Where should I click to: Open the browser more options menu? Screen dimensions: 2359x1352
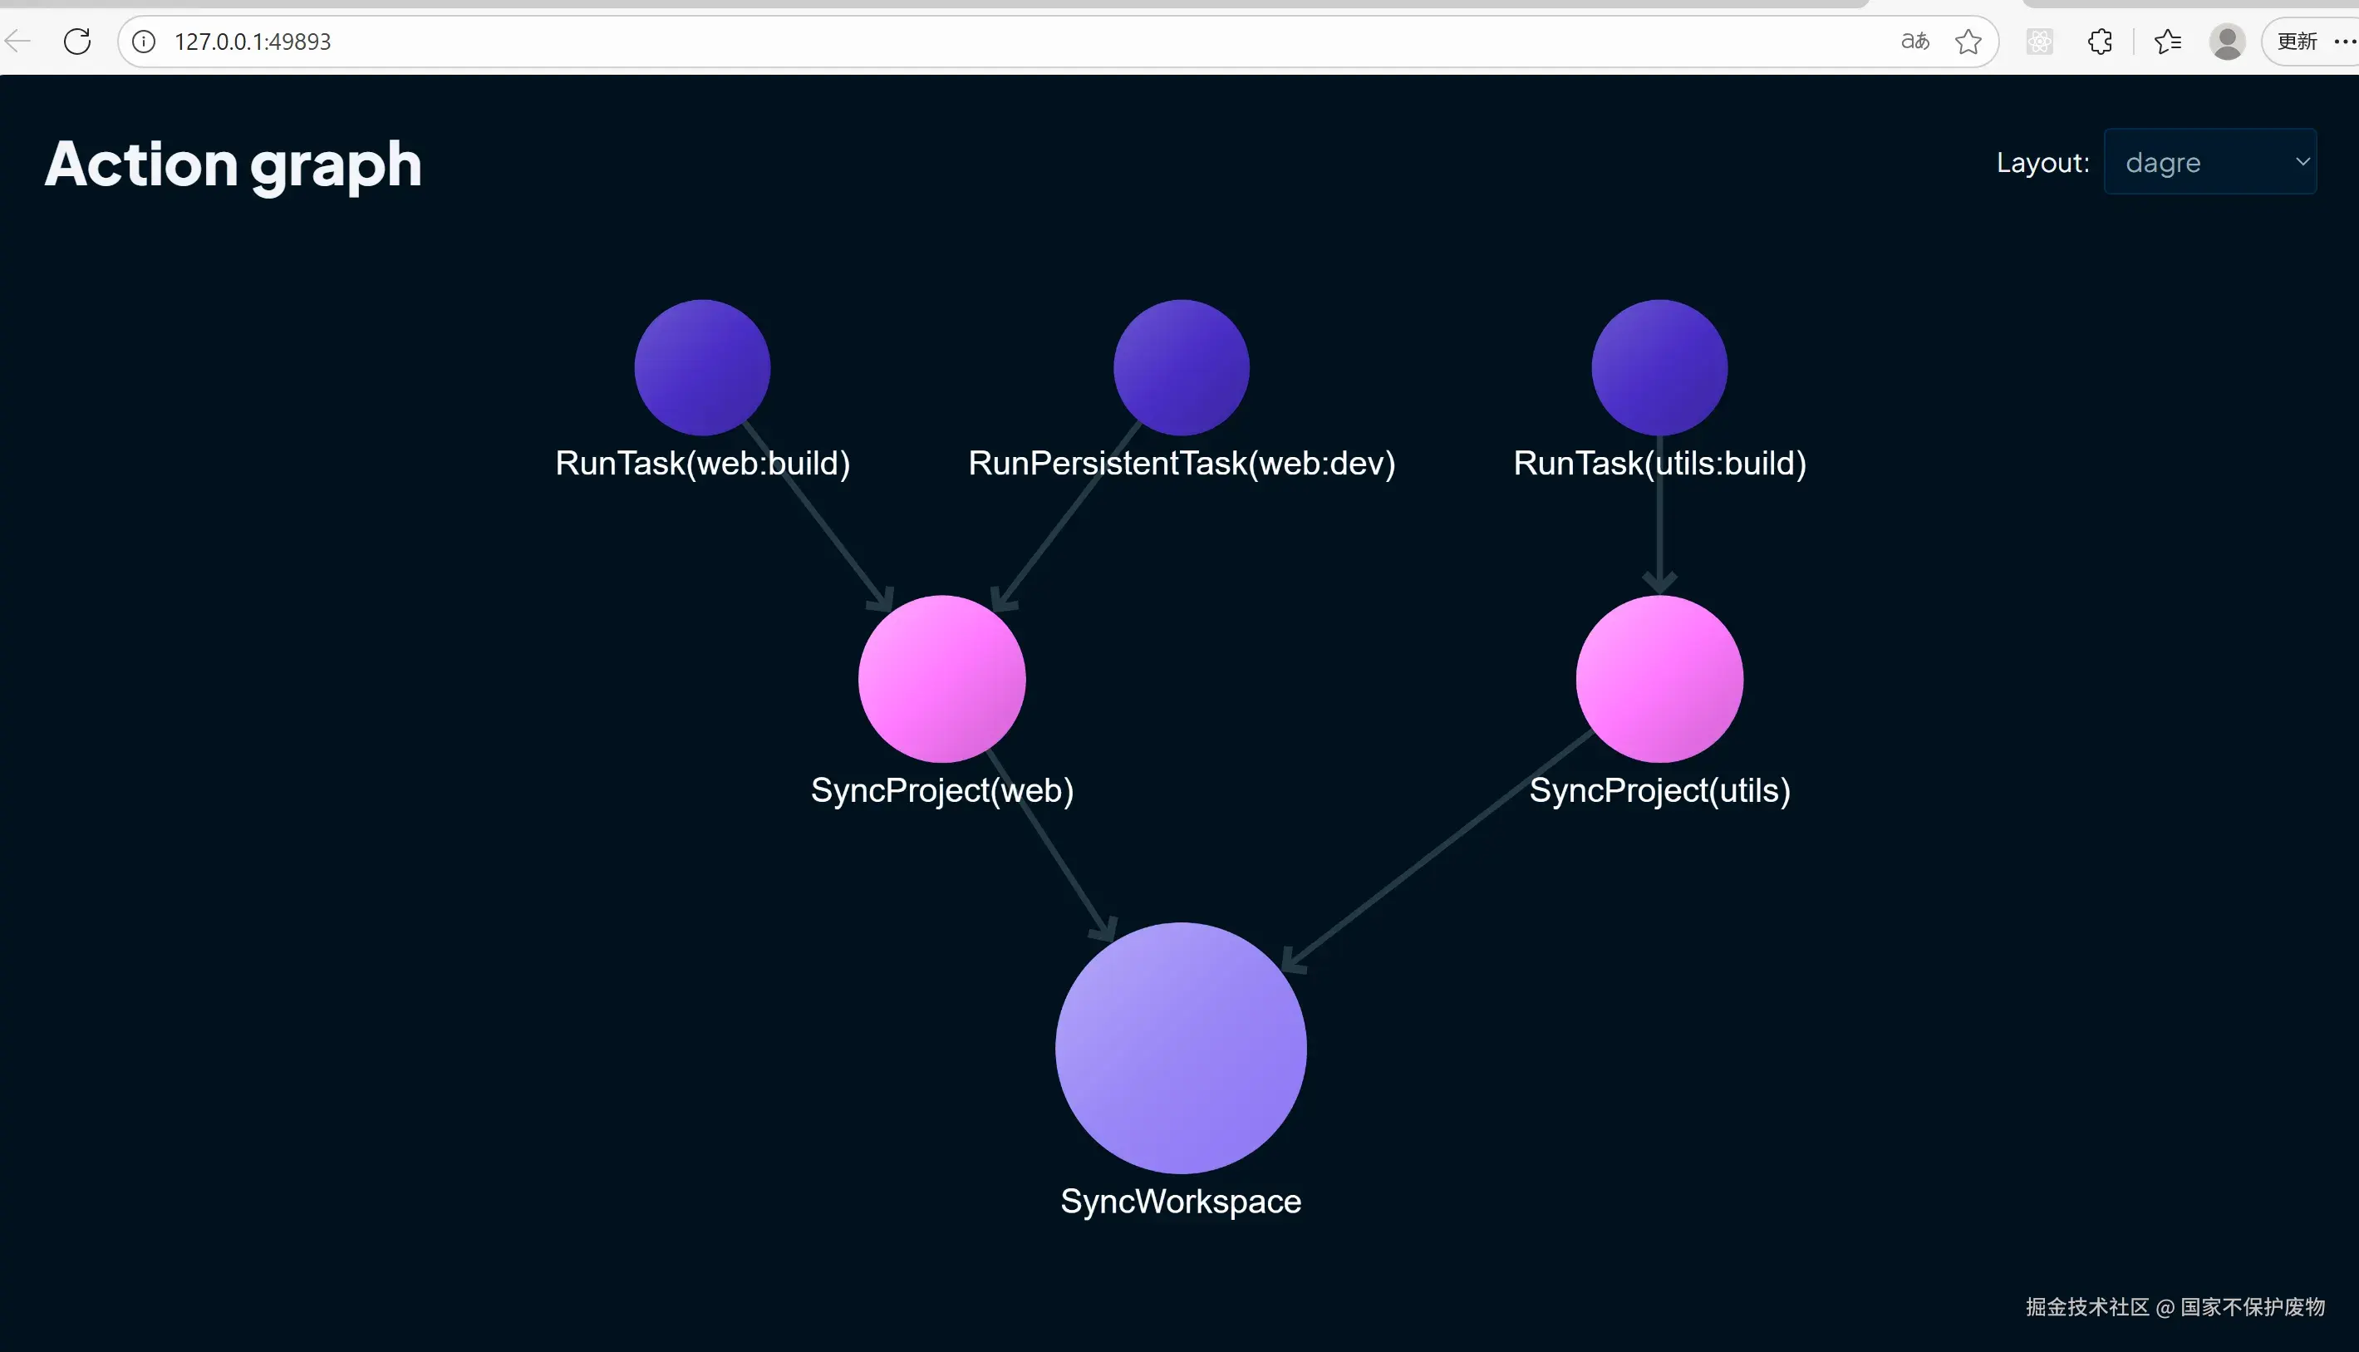point(2344,41)
